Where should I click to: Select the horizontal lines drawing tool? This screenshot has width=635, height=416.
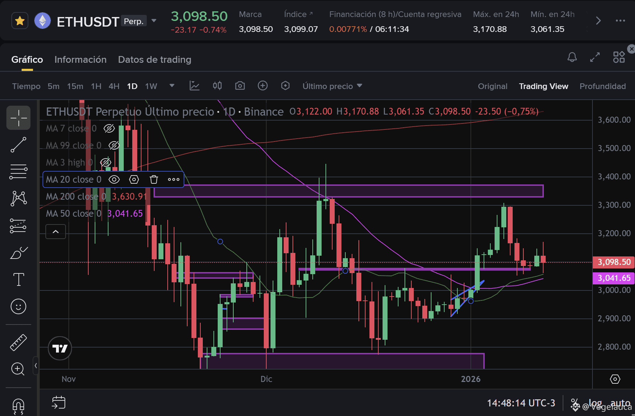18,172
